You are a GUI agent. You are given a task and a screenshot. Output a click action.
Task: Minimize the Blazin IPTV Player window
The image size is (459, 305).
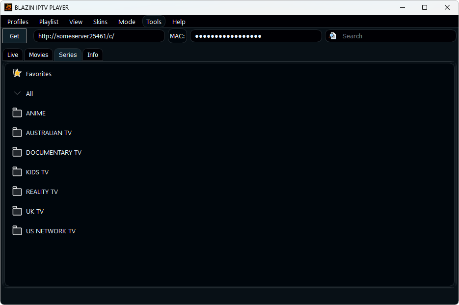click(403, 7)
